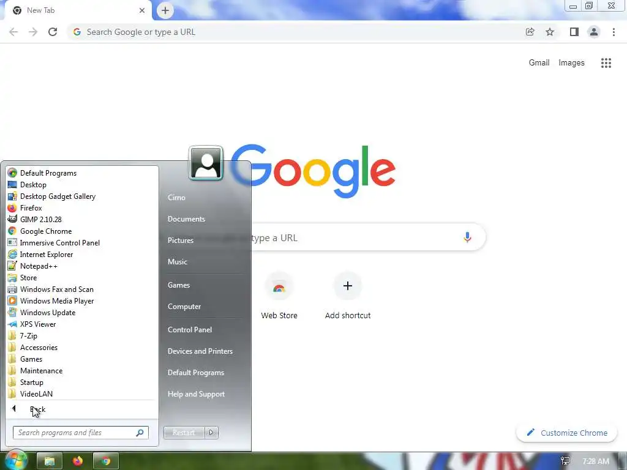Open Windows Media Player

pos(51,300)
